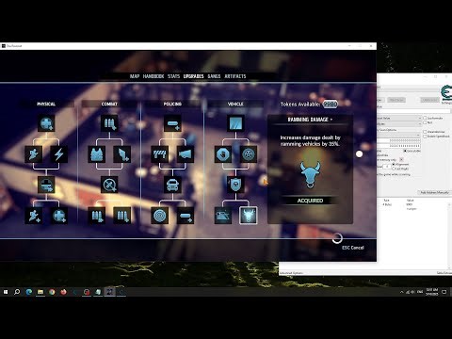The image size is (452, 339).
Task: Open memory region dropdown under Scan Options
Action: point(398,136)
